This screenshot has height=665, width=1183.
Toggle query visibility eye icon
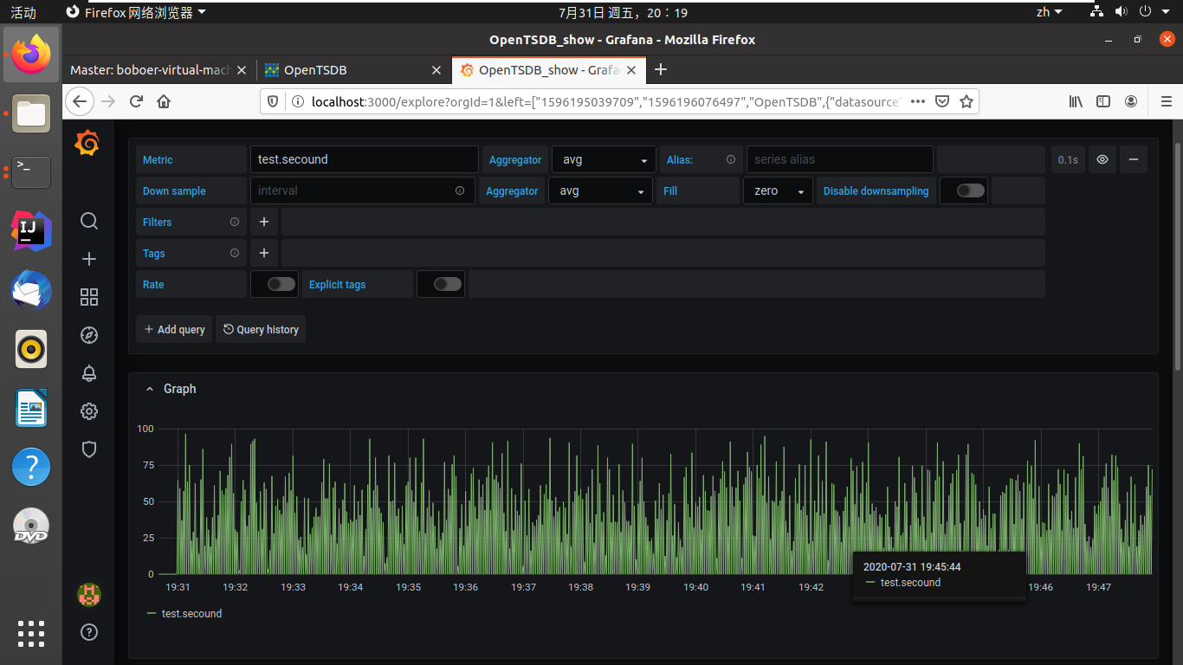click(1102, 159)
